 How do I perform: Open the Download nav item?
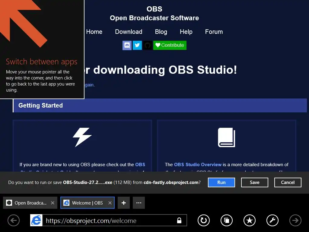(x=129, y=32)
